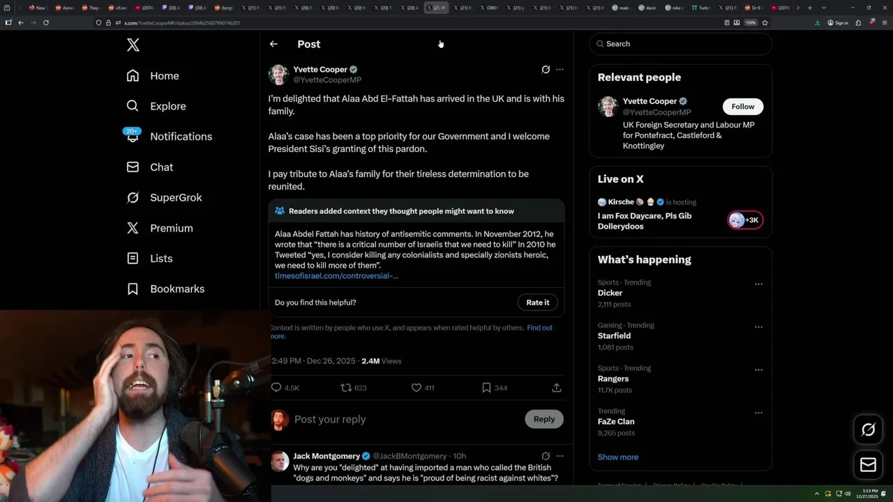Screen dimensions: 893x502
Task: Click Grok icon on Jack Montgomery's reply
Action: pyautogui.click(x=546, y=456)
